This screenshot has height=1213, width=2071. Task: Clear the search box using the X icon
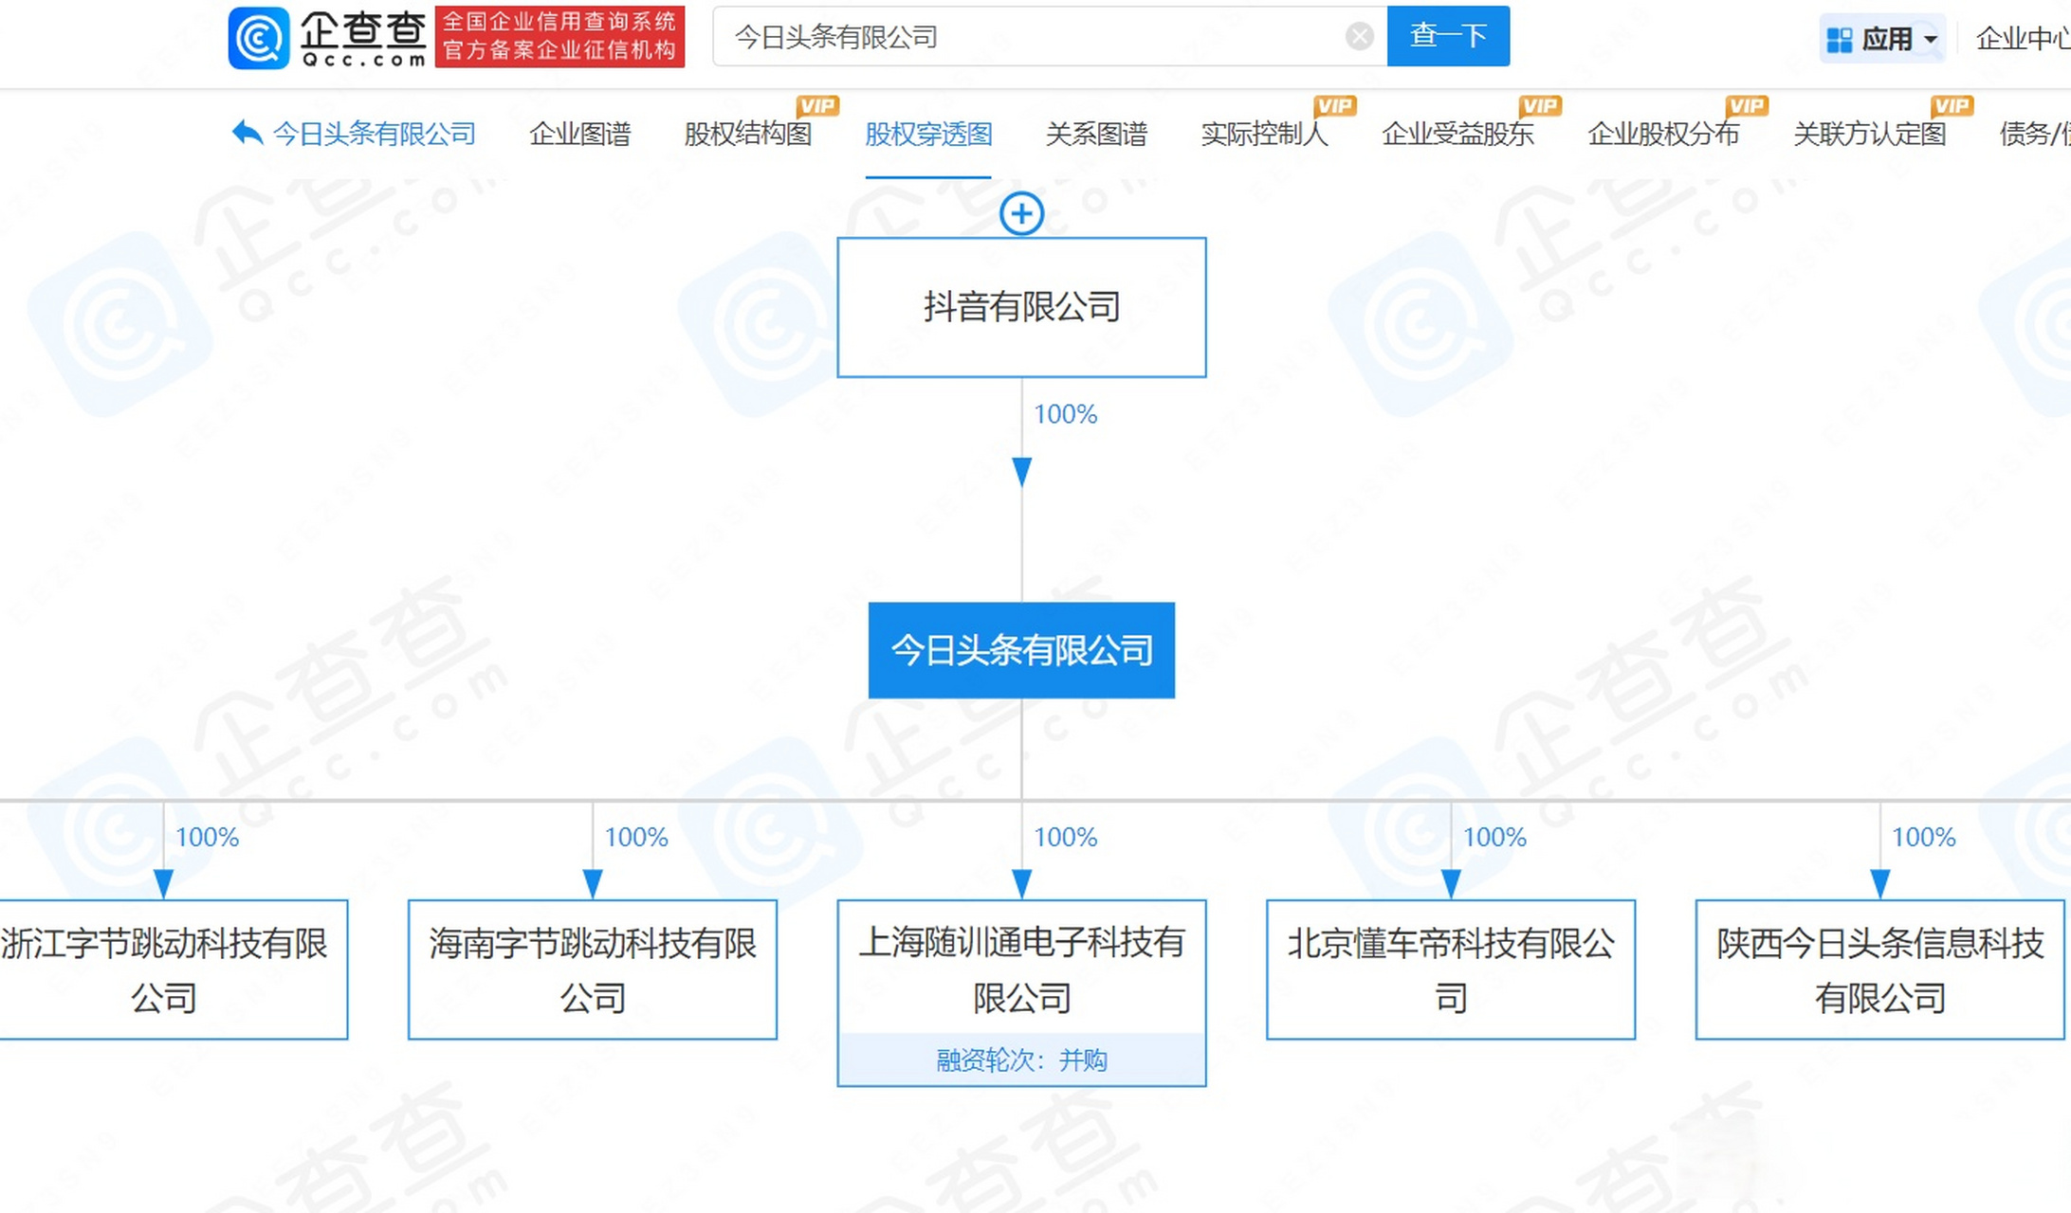(x=1360, y=36)
